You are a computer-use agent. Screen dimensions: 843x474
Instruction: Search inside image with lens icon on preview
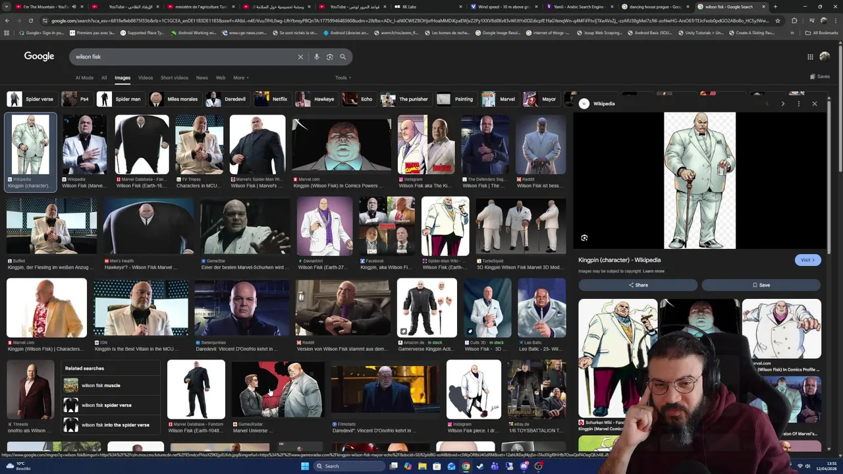(x=584, y=238)
